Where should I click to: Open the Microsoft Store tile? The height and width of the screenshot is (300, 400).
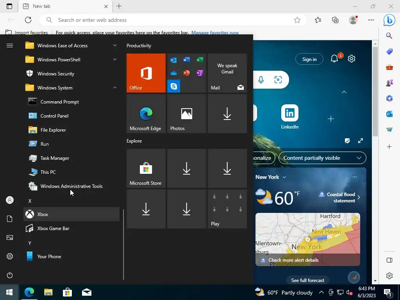146,168
